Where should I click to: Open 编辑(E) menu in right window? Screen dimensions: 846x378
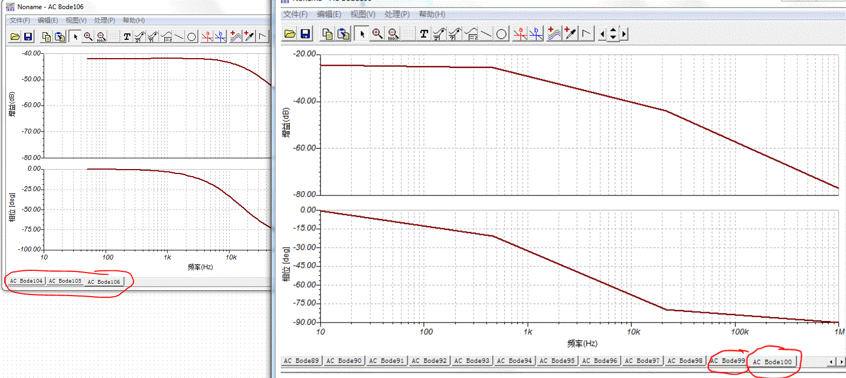[329, 14]
